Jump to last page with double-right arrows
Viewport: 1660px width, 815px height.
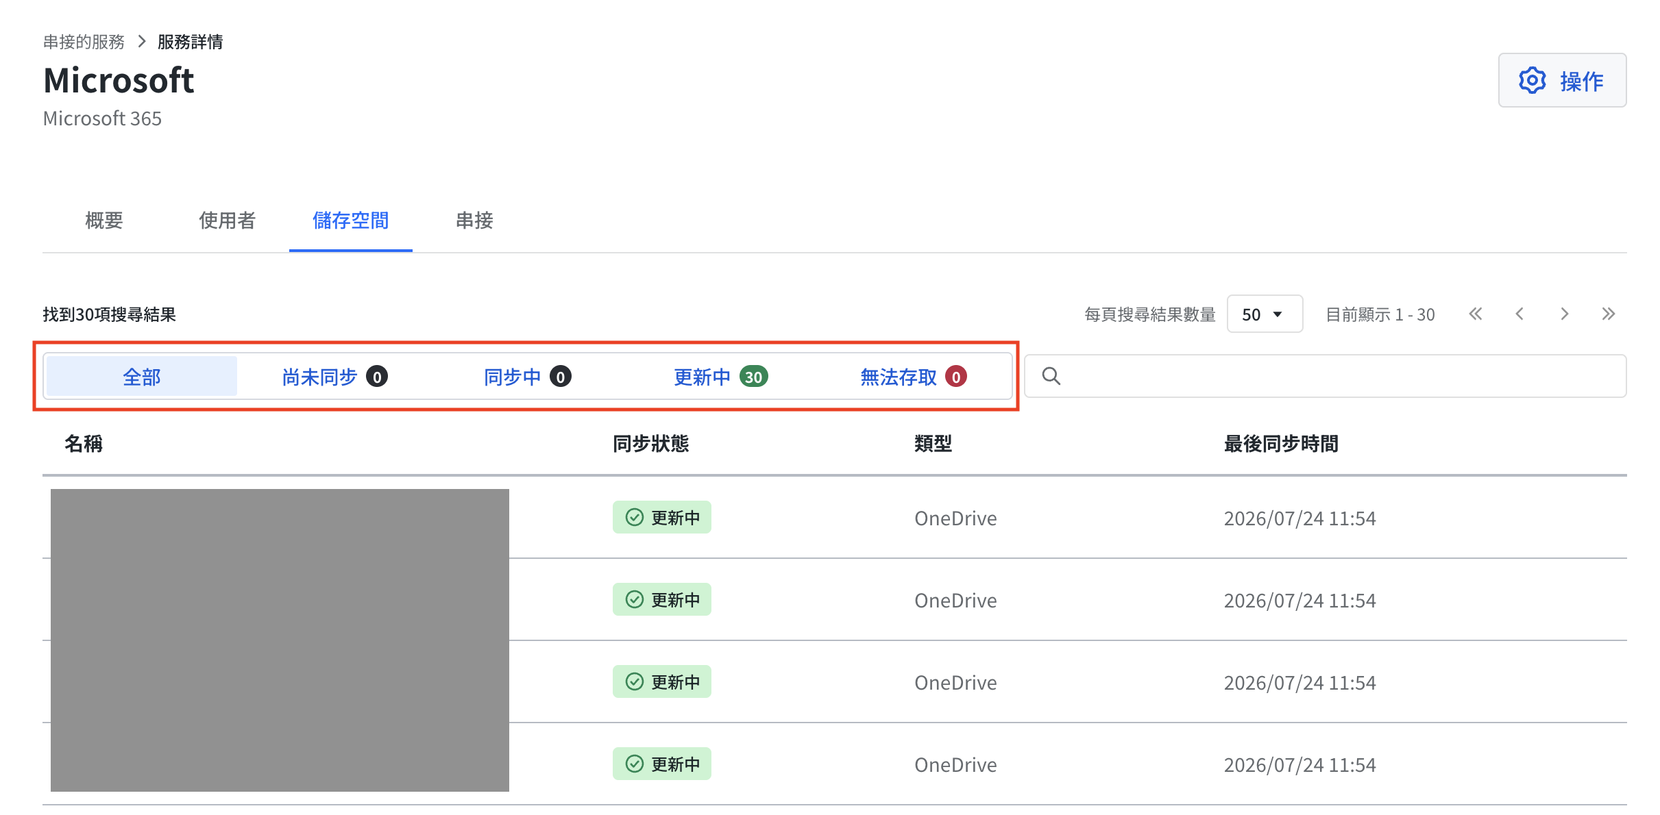[1609, 314]
